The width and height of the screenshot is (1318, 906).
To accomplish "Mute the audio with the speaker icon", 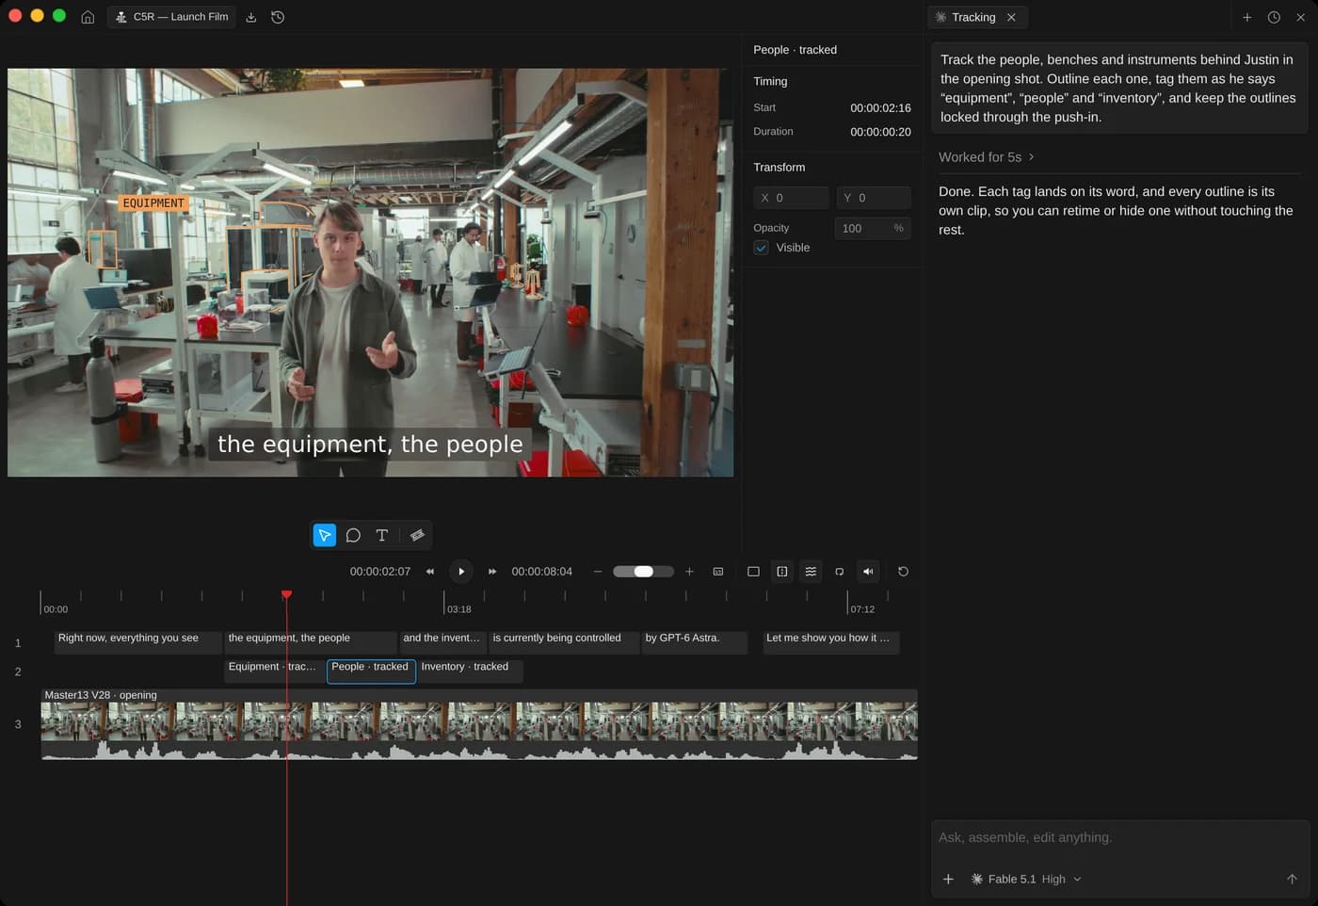I will (868, 572).
